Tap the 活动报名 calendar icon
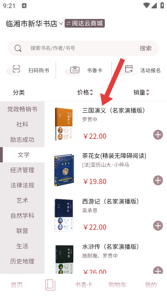This screenshot has height=298, width=167. (129, 69)
